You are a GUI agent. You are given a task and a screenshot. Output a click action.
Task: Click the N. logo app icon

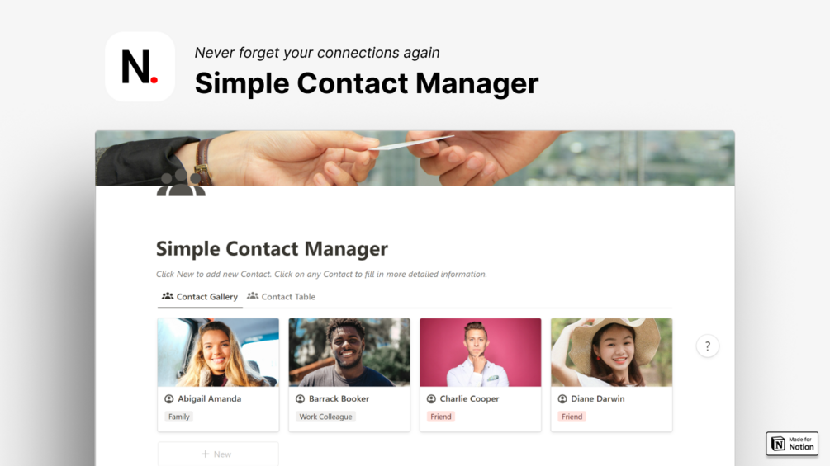[140, 67]
